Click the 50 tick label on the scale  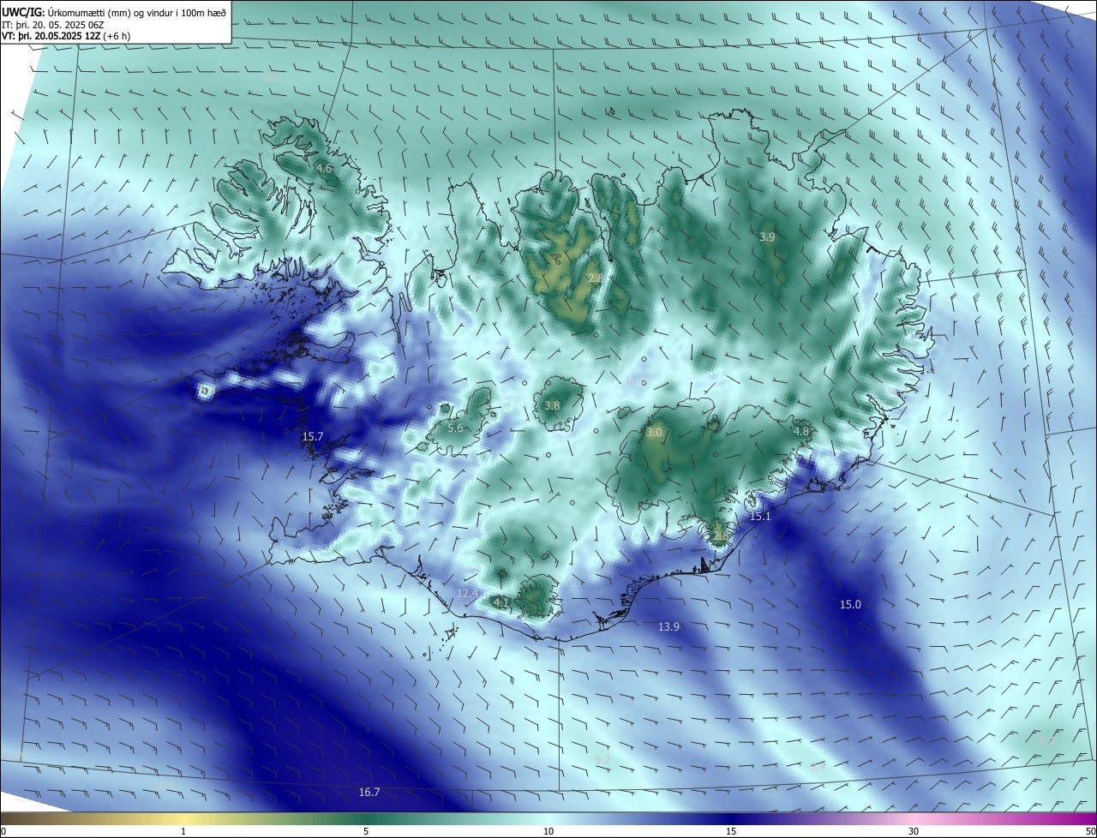click(x=1090, y=832)
